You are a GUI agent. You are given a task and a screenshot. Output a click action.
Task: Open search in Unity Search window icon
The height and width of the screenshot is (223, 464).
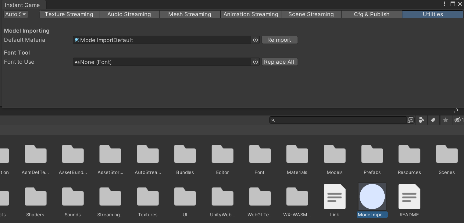(x=410, y=120)
